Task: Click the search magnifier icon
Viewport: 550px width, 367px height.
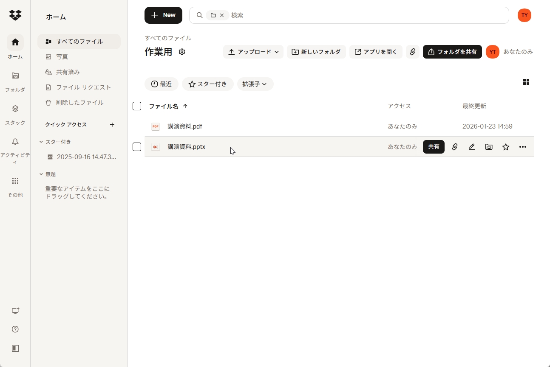Action: (199, 15)
